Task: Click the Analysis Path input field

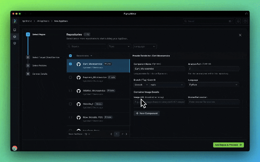Action: (214, 69)
